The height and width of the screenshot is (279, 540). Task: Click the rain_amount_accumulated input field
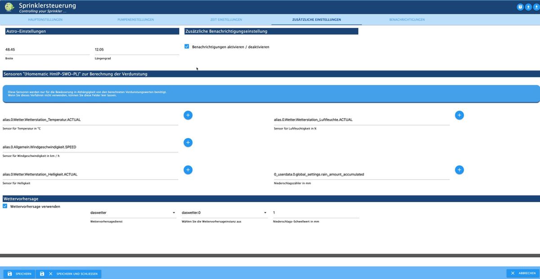click(x=361, y=174)
